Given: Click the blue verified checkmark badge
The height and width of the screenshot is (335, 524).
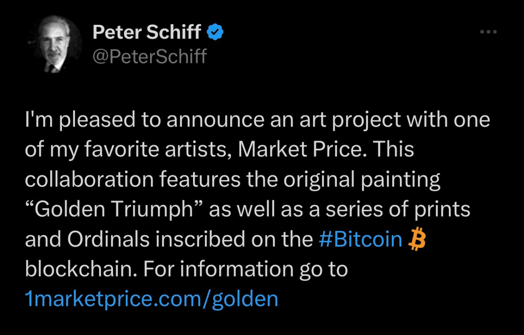Looking at the screenshot, I should (x=215, y=32).
